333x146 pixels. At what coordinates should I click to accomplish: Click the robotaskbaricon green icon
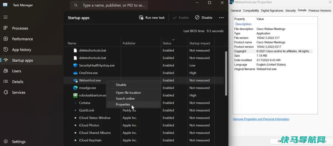(75, 95)
